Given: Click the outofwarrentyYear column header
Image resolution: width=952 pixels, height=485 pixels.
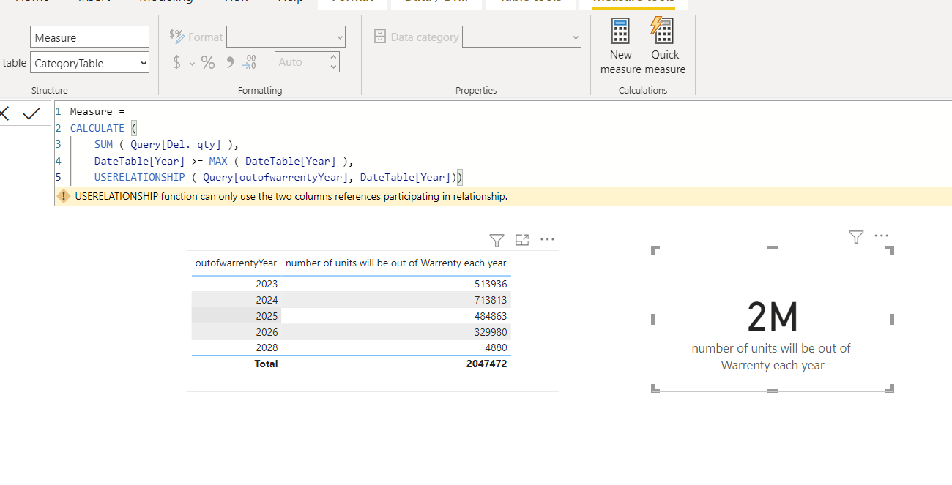Looking at the screenshot, I should tap(236, 263).
